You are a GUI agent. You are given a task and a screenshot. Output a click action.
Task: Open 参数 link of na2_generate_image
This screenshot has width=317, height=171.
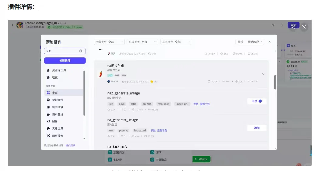pos(196,104)
